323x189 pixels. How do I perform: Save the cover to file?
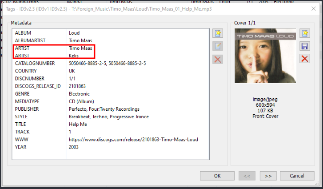[305, 46]
